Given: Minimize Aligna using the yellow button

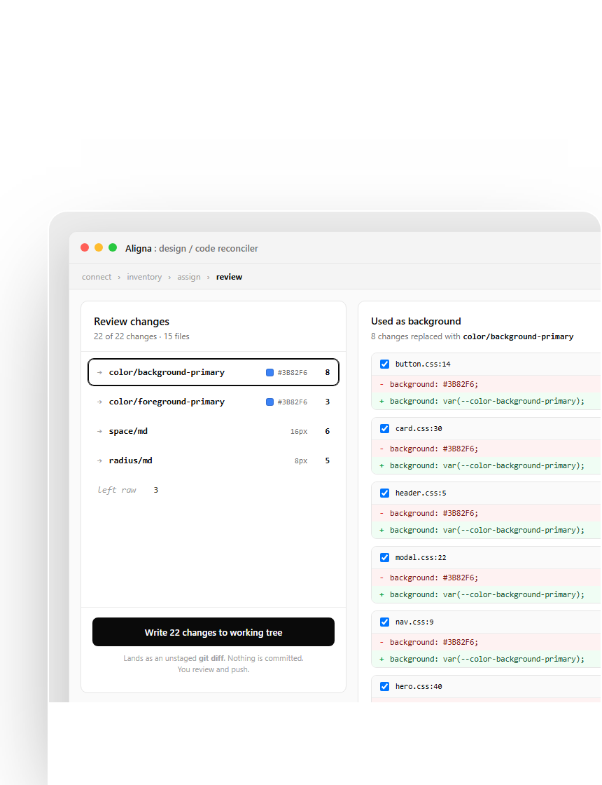Looking at the screenshot, I should (x=99, y=247).
